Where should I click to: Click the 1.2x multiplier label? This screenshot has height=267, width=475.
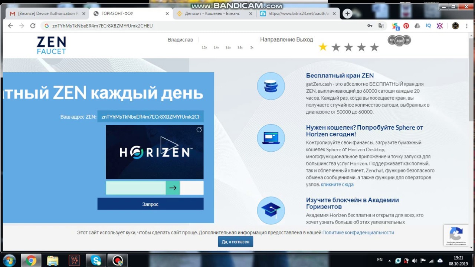pos(204,47)
